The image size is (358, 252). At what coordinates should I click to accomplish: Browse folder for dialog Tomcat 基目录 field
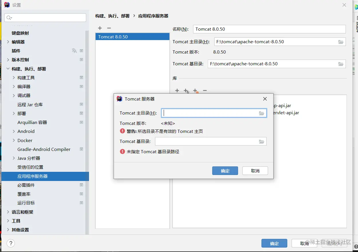click(x=262, y=141)
